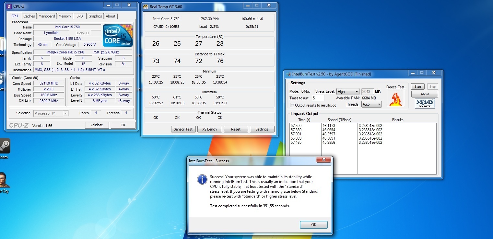Click the Intel Core i5 logo in CPU-Z
This screenshot has width=493, height=239.
118,36
